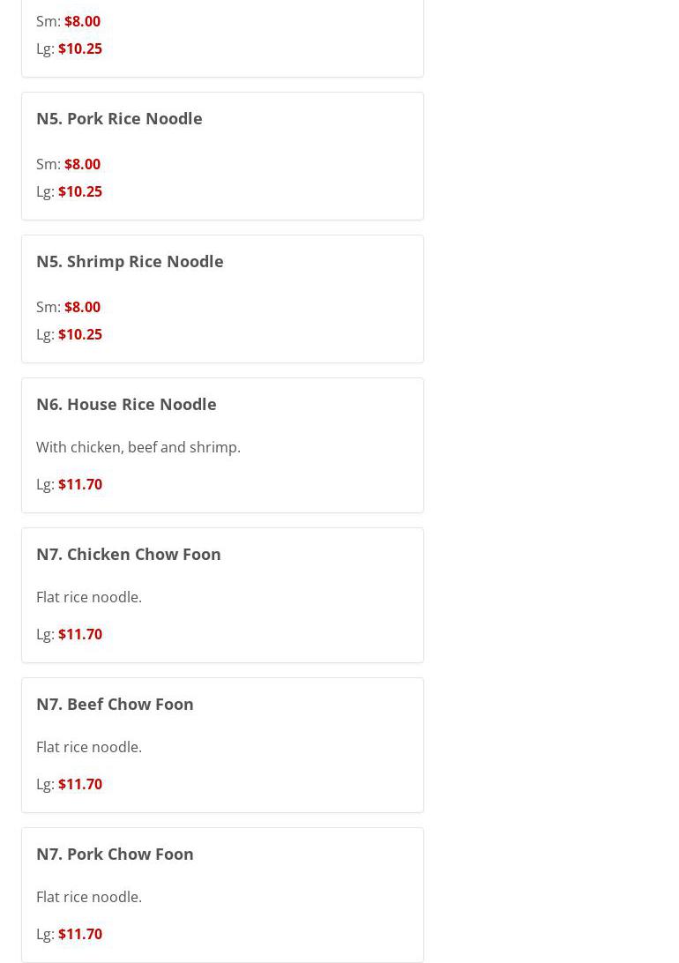
Task: Click the 'With chicken, beef and shrimp.' description
Action: (x=138, y=447)
